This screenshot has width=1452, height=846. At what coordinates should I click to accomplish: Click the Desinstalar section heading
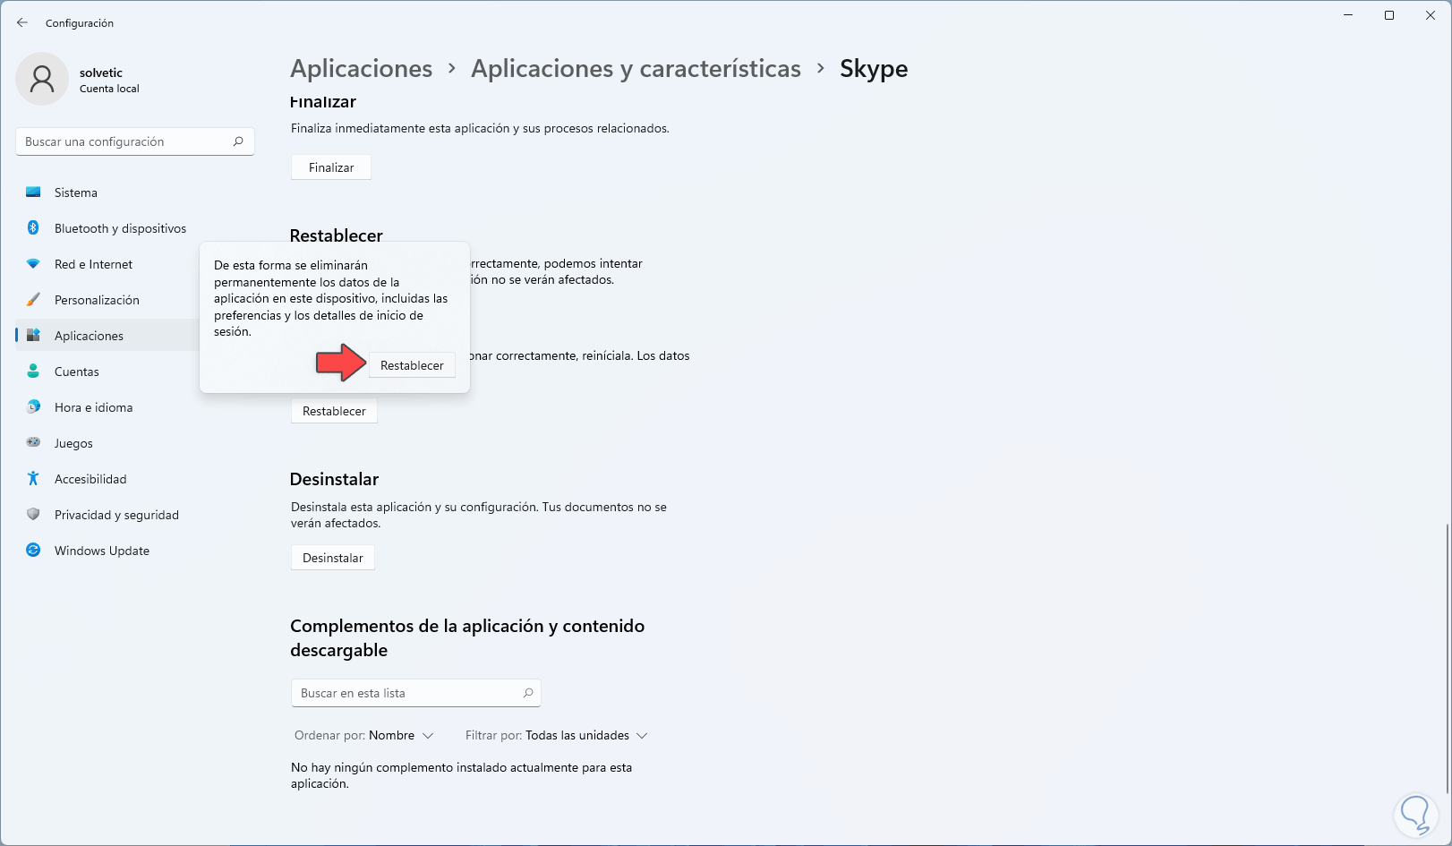(335, 479)
